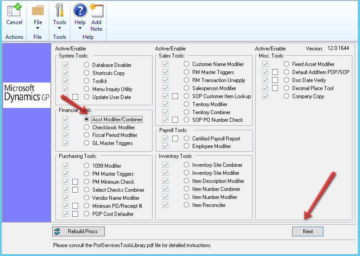360x256 pixels.
Task: Select Fixed Asset Modifier radio button
Action: pyautogui.click(x=286, y=64)
